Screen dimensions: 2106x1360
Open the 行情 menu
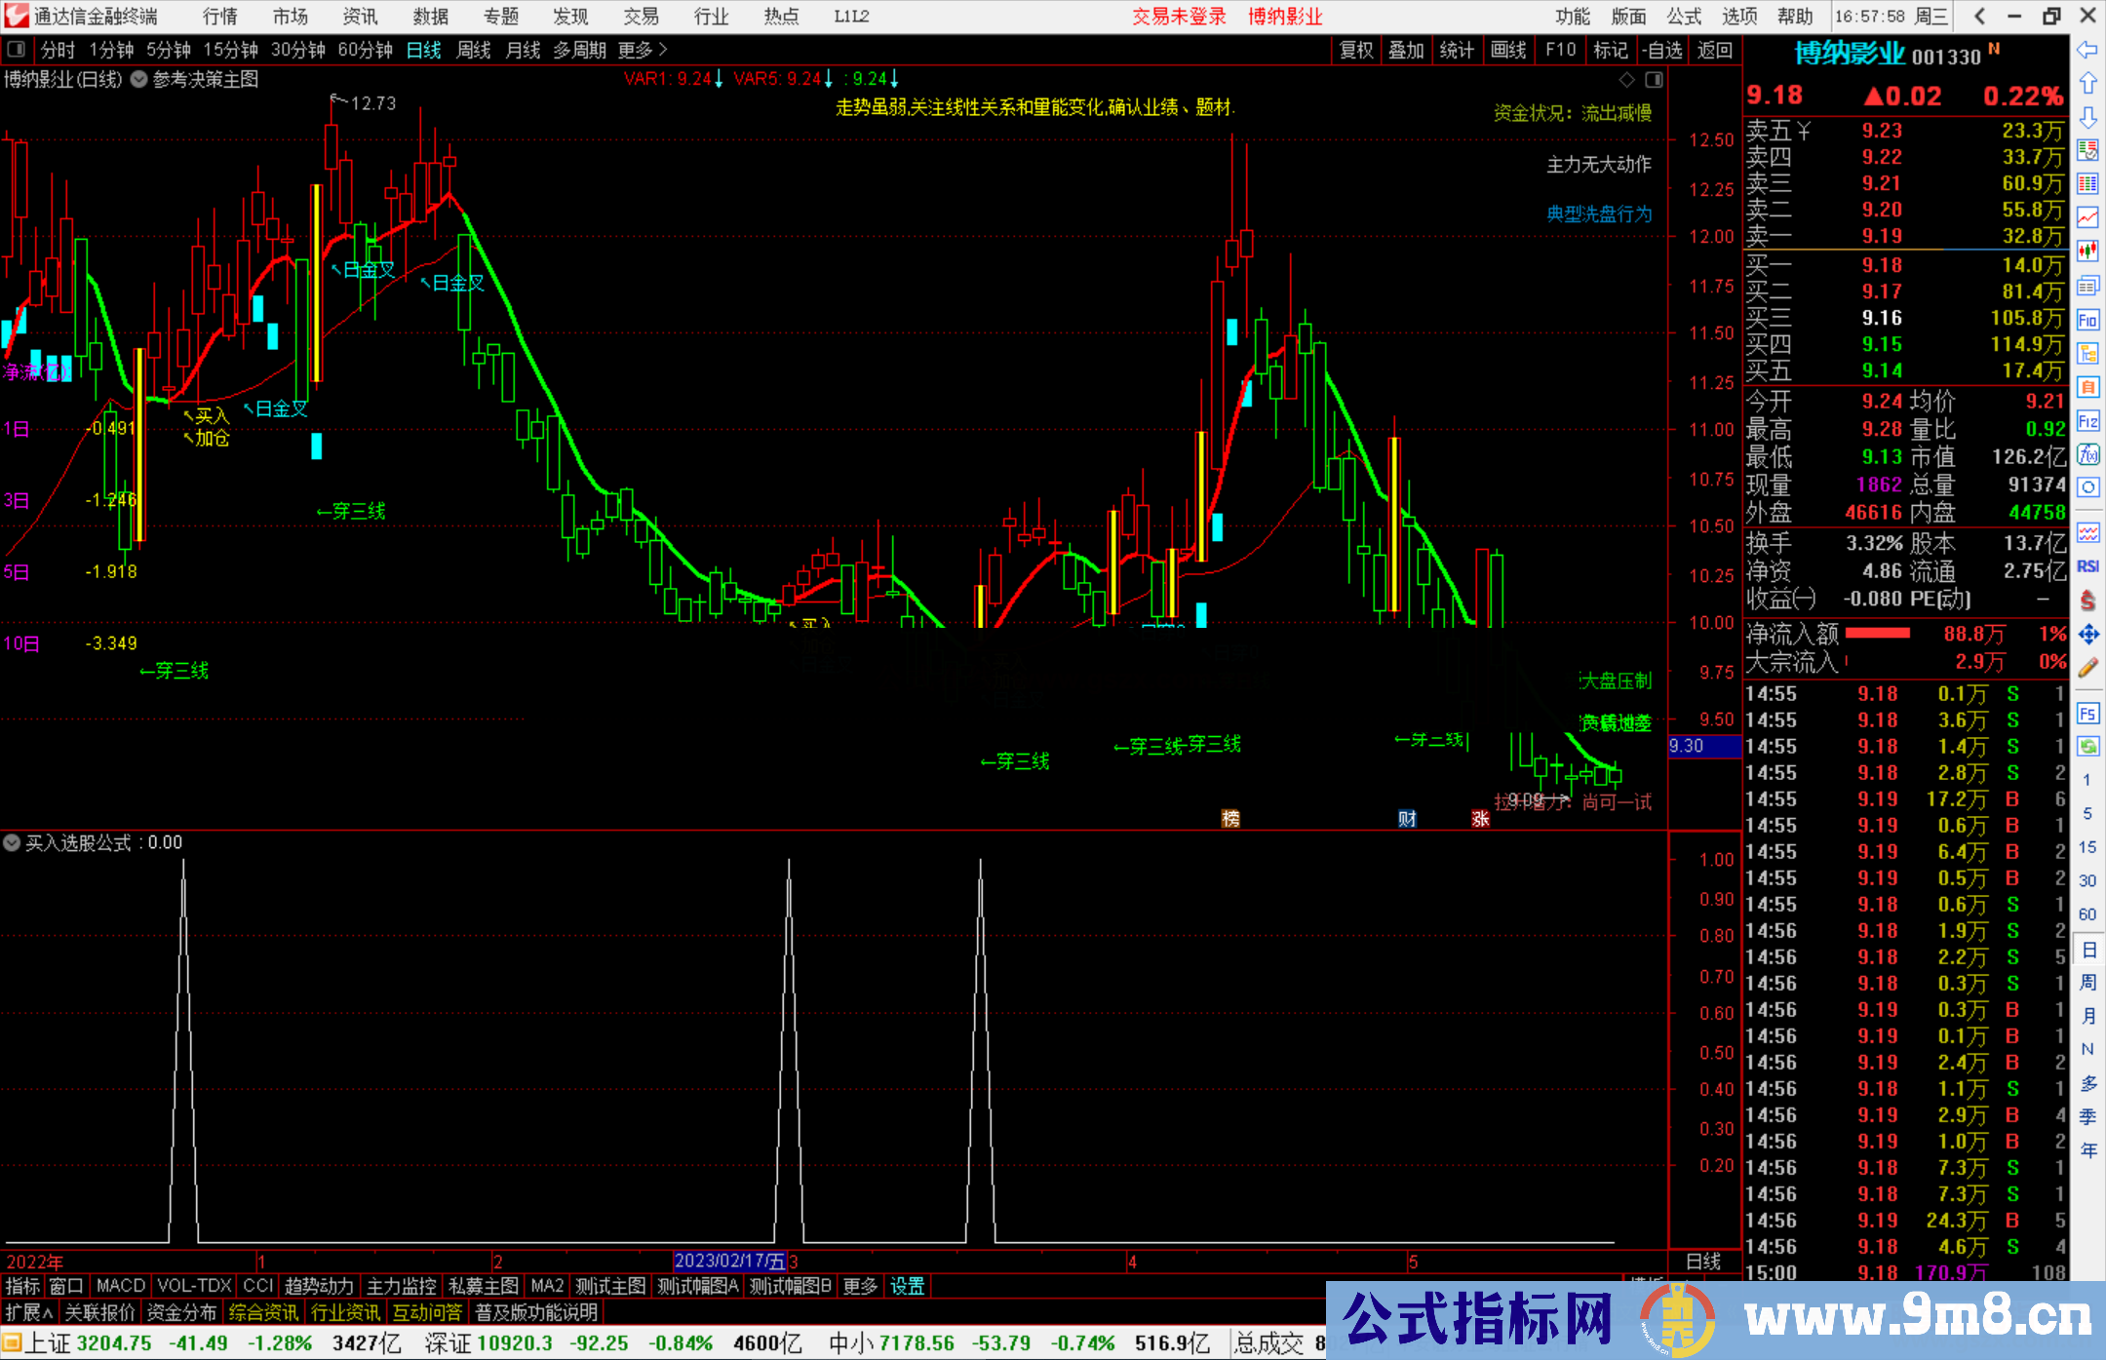point(219,16)
